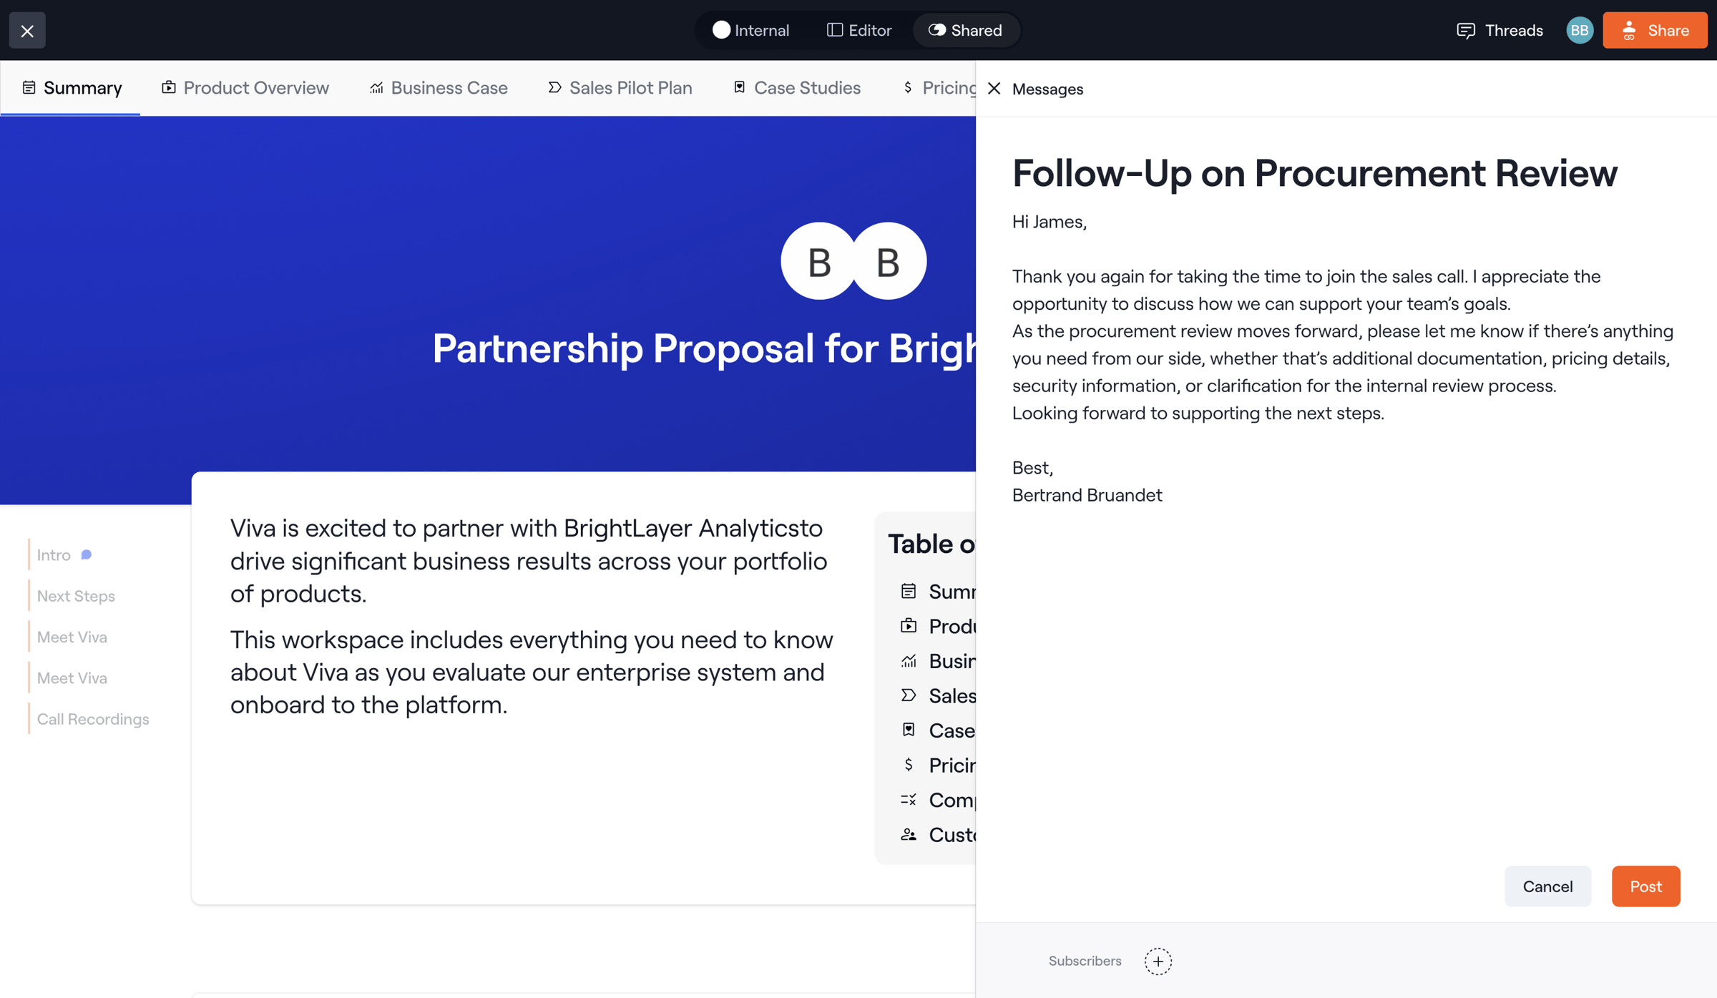
Task: Click the message title Follow-Up on Procurement Review
Action: tap(1314, 172)
